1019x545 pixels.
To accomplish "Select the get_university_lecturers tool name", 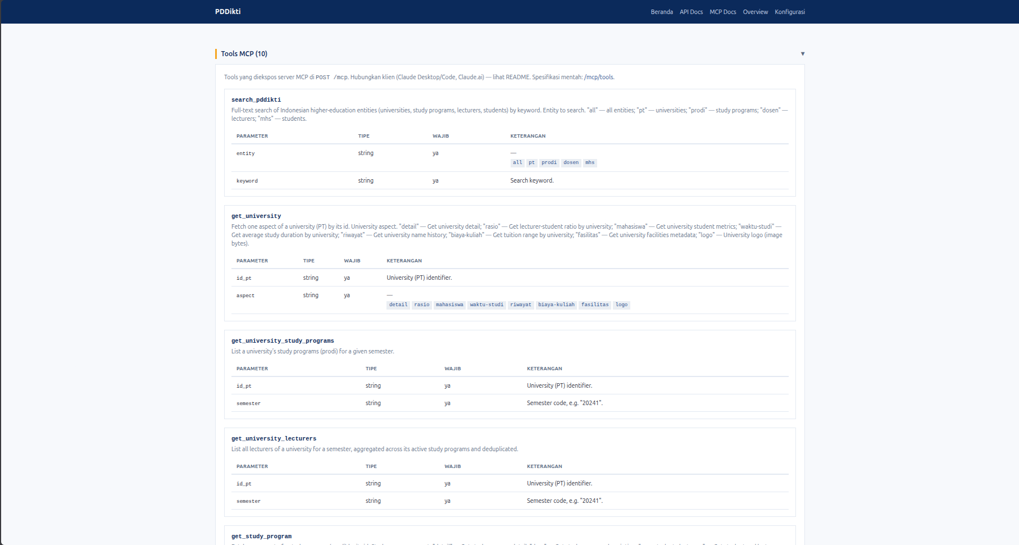I will [x=274, y=439].
